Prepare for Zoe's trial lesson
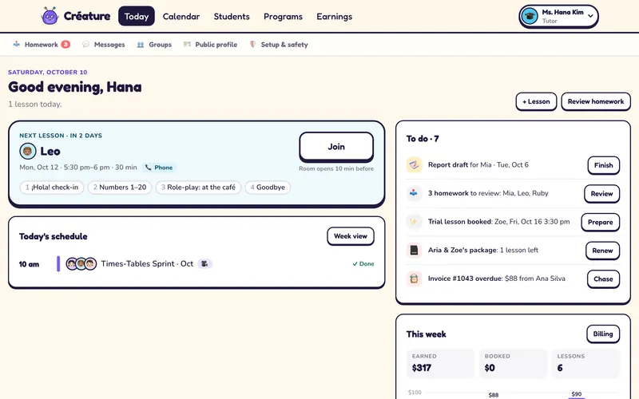639x399 pixels. 601,223
